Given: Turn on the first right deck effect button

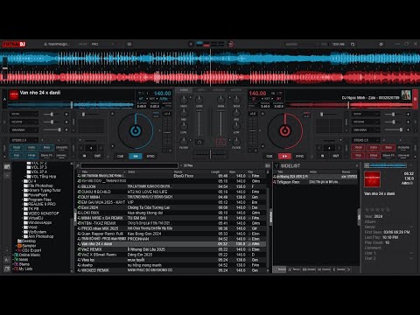Looking at the screenshot, I should [409, 114].
